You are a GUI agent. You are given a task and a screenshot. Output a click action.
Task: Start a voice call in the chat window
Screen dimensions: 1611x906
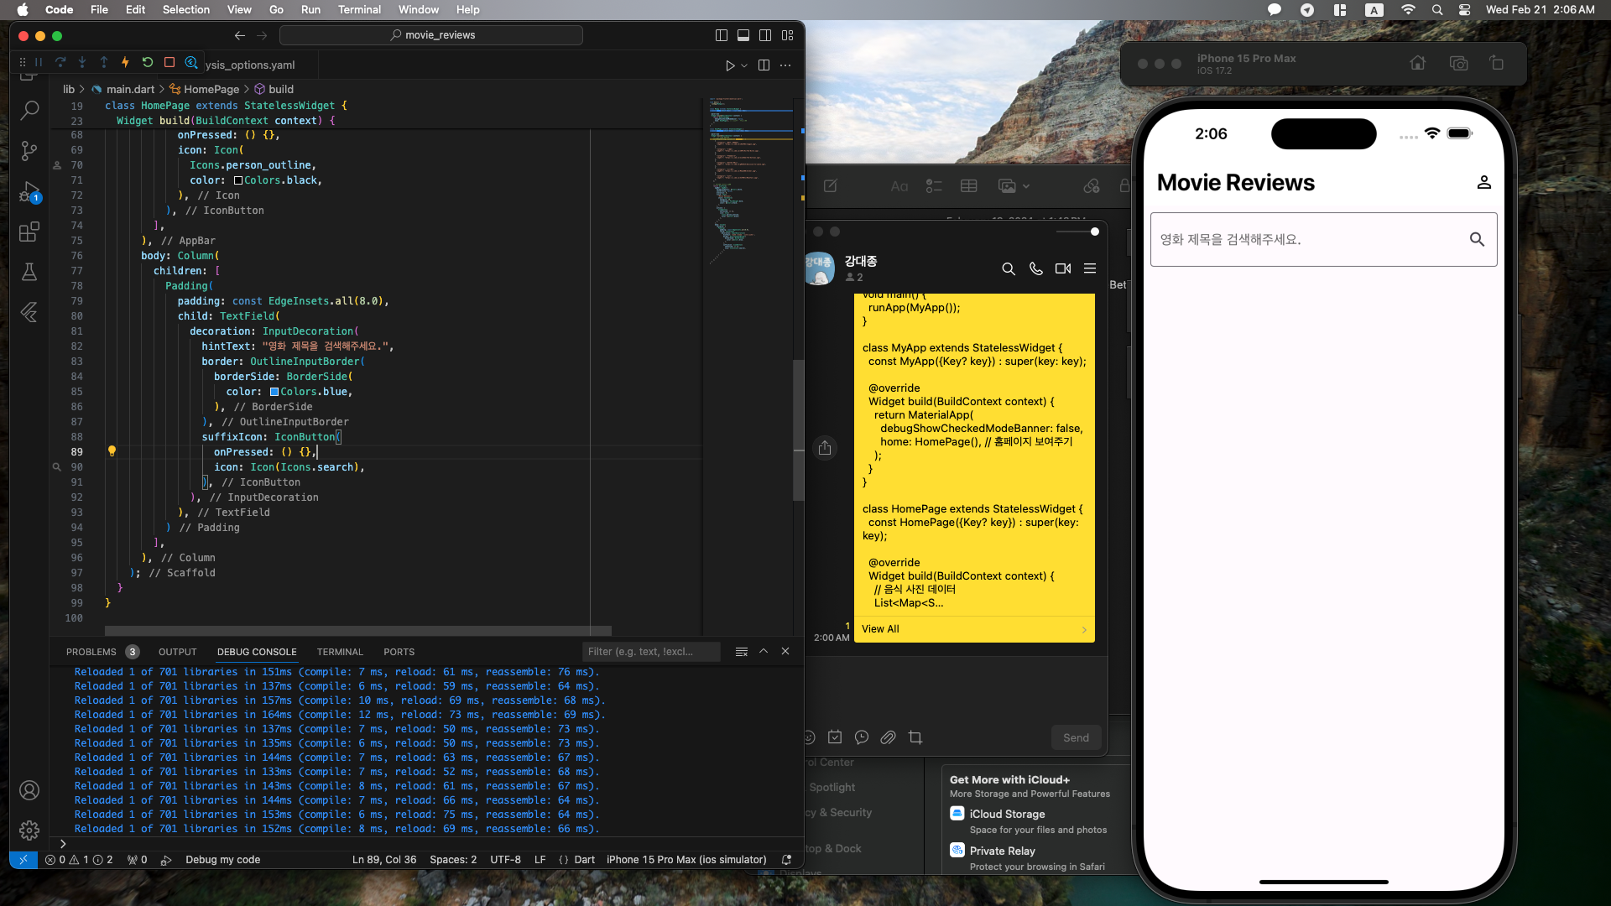1036,269
